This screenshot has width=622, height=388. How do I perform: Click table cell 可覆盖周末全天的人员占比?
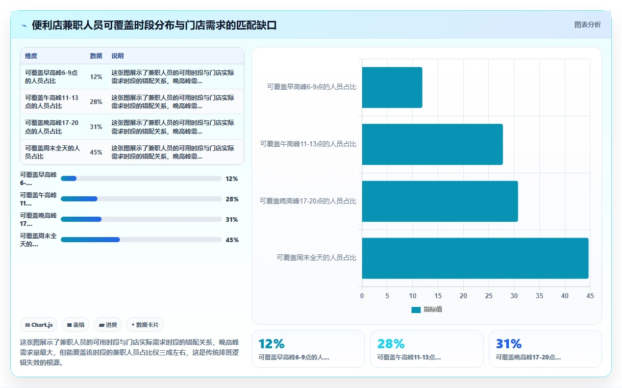[x=53, y=152]
